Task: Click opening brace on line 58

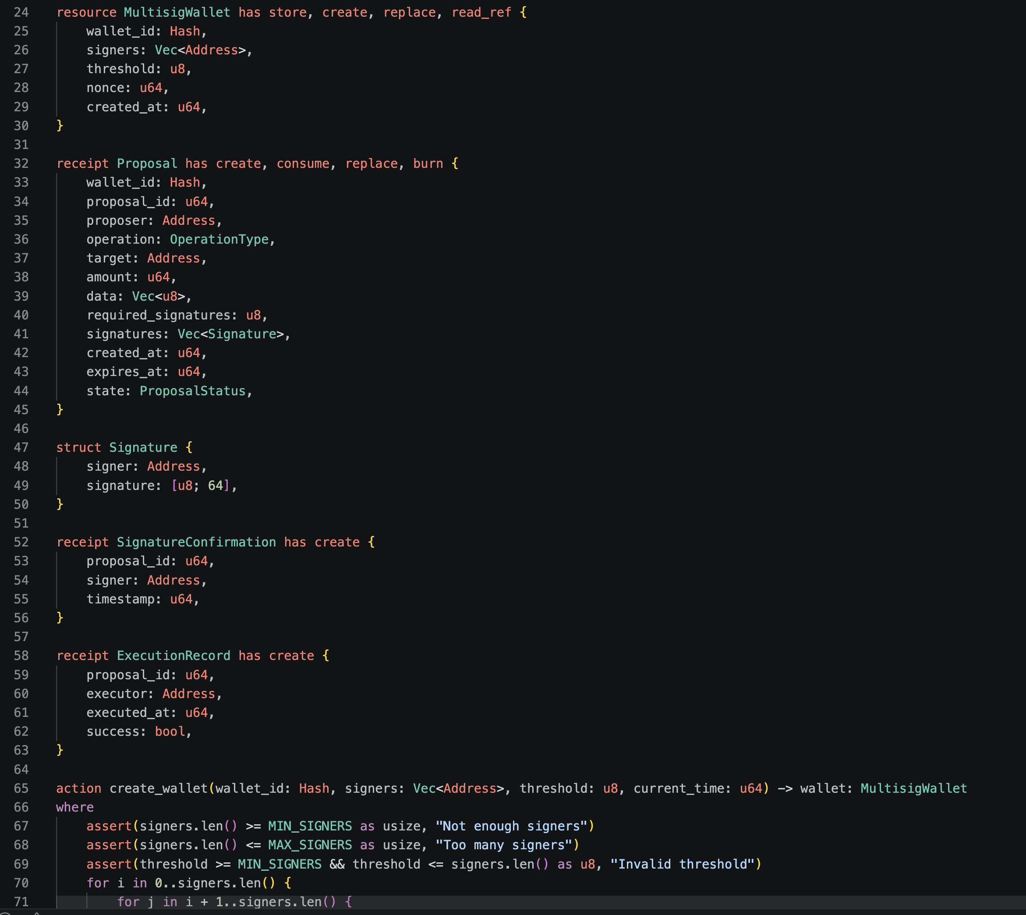Action: coord(326,656)
